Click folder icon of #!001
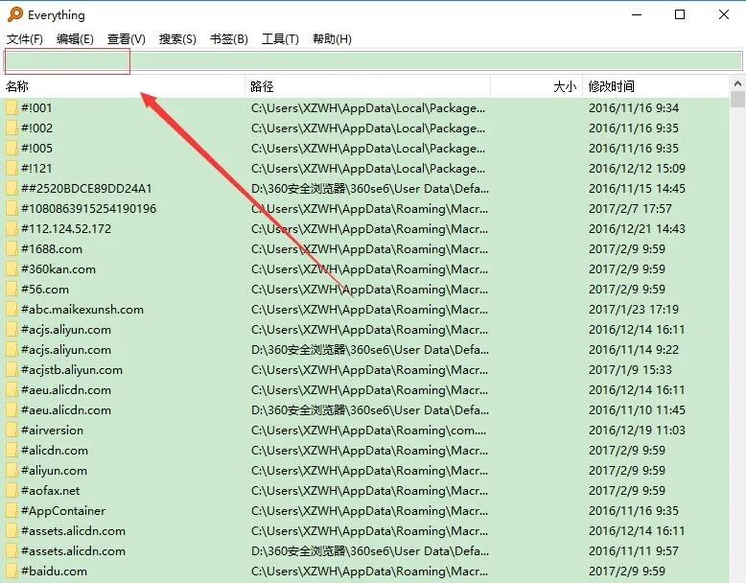The image size is (746, 583). coord(12,108)
